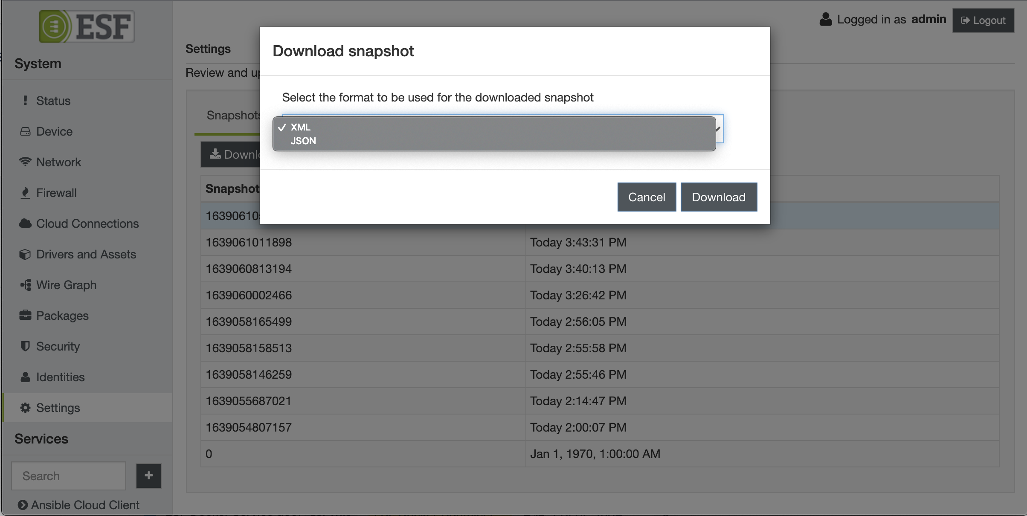Image resolution: width=1027 pixels, height=516 pixels.
Task: Click the Firewall flame icon
Action: pos(25,193)
